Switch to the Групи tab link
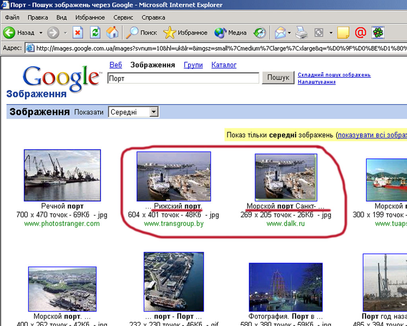The image size is (407, 326). [193, 65]
